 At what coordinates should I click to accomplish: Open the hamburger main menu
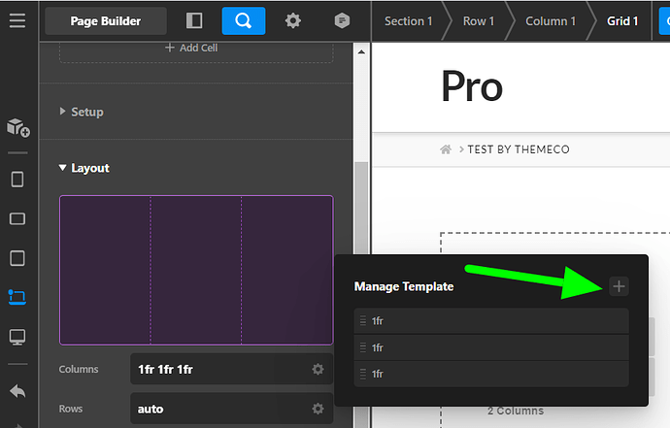(17, 20)
